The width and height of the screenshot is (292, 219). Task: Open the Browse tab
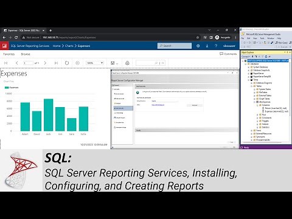click(26, 54)
